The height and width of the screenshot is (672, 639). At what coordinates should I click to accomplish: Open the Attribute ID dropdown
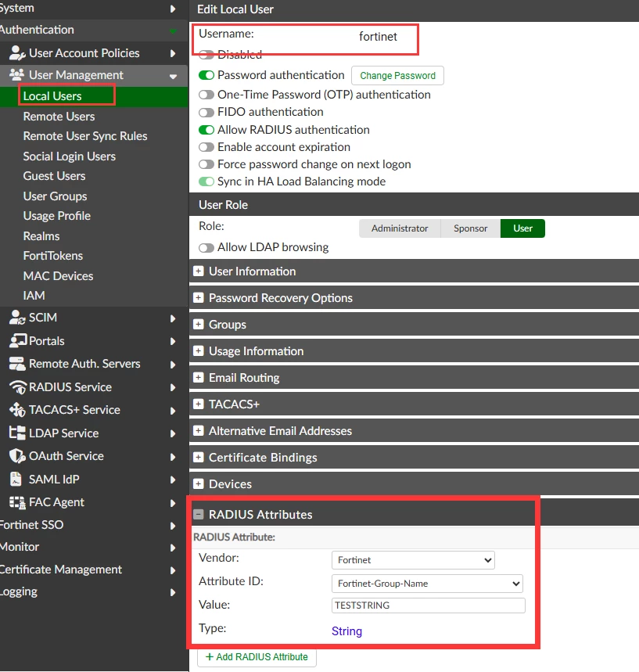(x=427, y=584)
